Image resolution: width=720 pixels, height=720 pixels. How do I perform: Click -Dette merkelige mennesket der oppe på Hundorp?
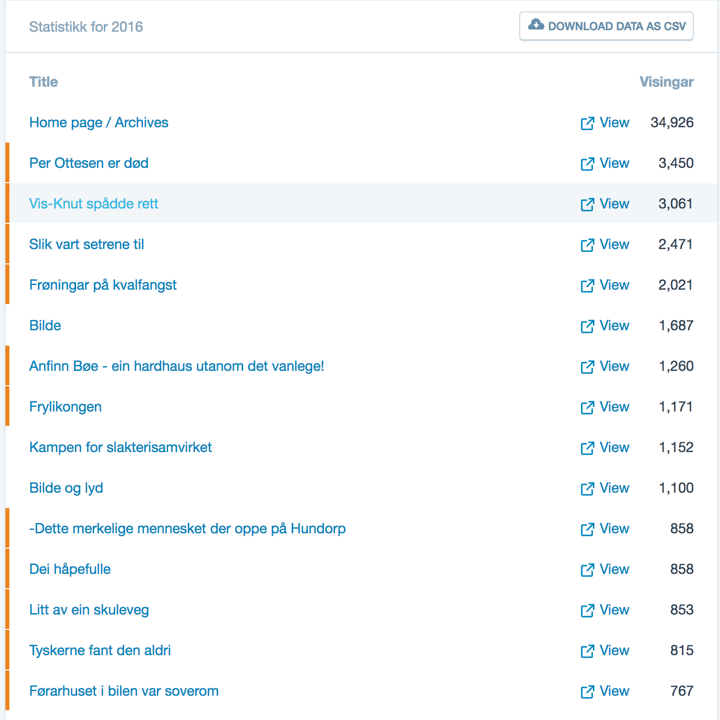pyautogui.click(x=187, y=529)
